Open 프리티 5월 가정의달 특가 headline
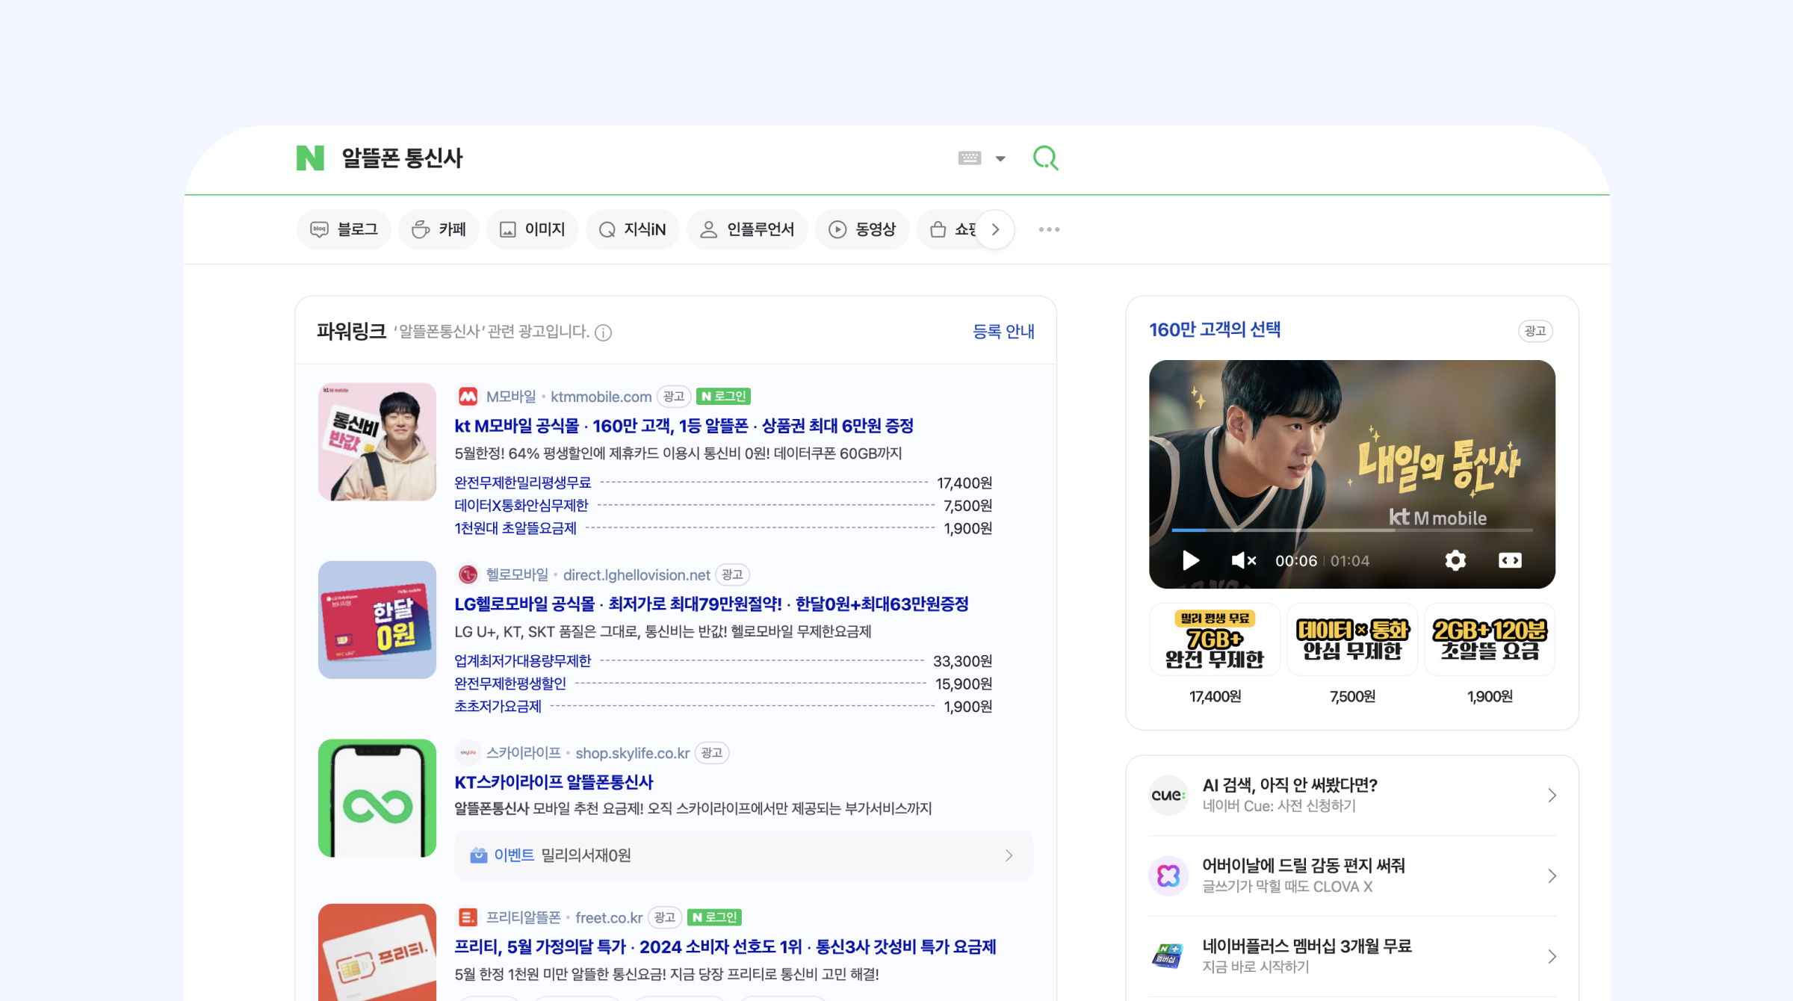The image size is (1793, 1001). click(x=725, y=946)
